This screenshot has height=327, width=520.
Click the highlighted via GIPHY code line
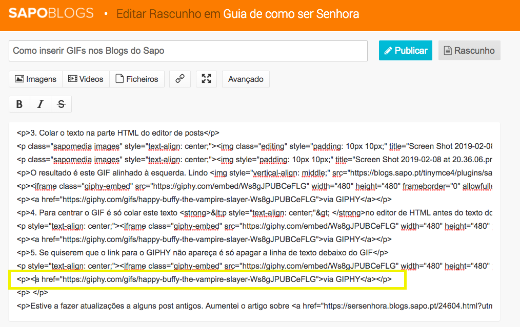(x=204, y=279)
